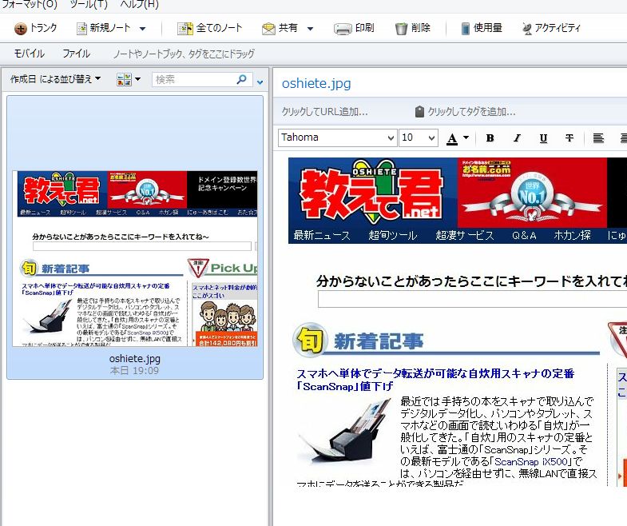
Task: Expand the 共有 dropdown arrow
Action: click(x=310, y=29)
